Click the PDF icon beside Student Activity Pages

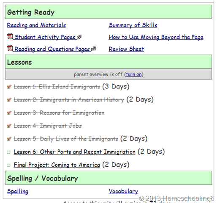(10, 36)
